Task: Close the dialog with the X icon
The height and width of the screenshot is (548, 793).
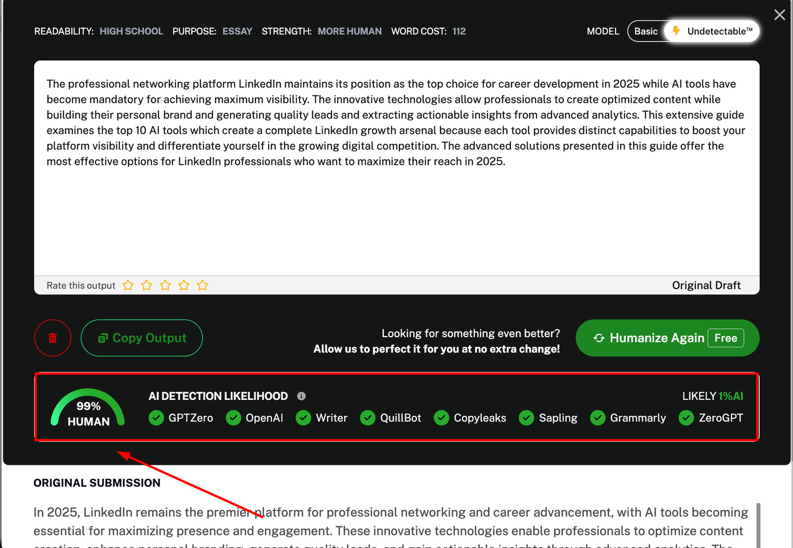Action: pos(780,15)
